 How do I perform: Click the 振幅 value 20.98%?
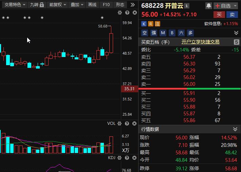pyautogui.click(x=229, y=145)
